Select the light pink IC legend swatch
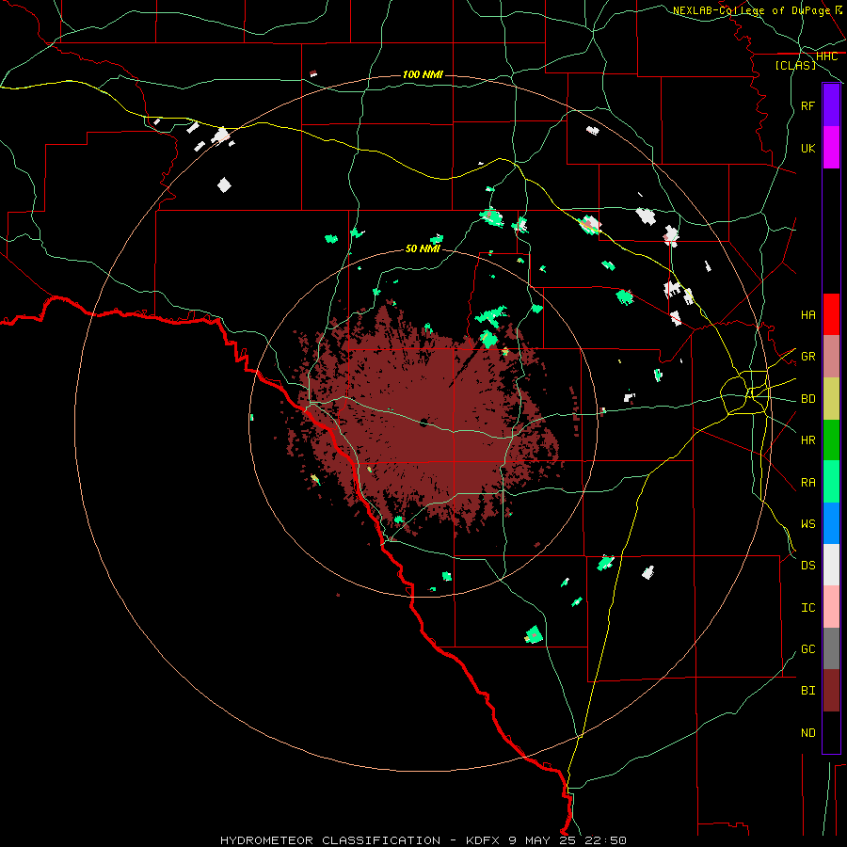The width and height of the screenshot is (847, 847). pyautogui.click(x=831, y=607)
